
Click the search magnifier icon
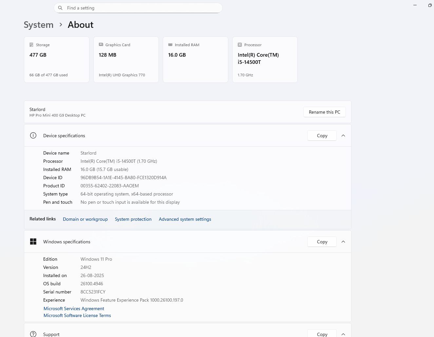(60, 8)
